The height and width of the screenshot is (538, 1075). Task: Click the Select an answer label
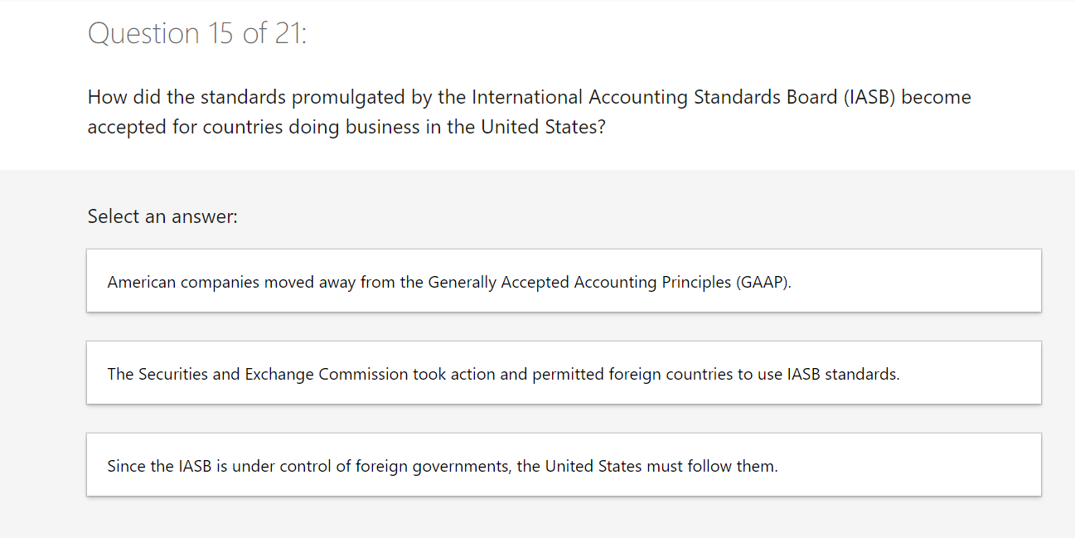pos(162,216)
